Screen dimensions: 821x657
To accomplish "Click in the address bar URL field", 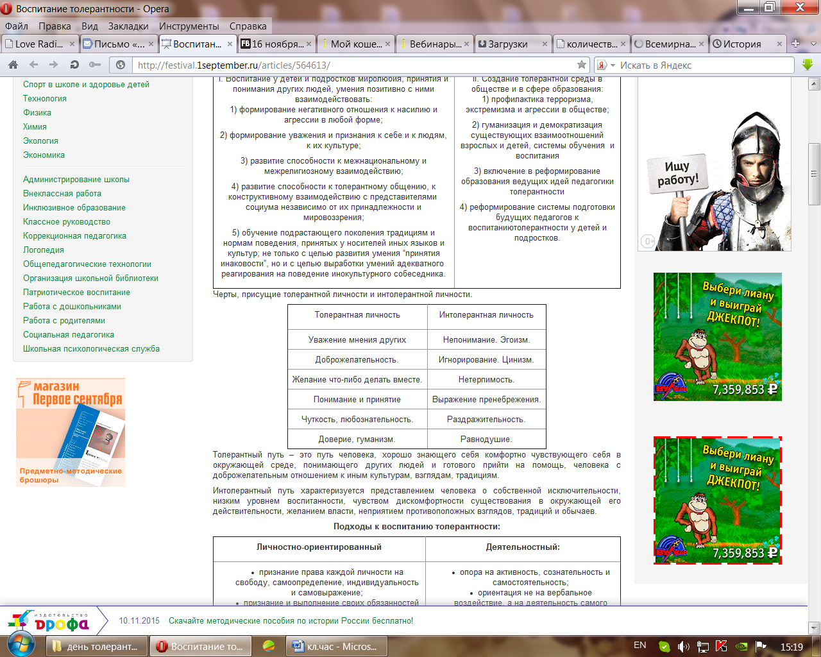I will pos(353,65).
